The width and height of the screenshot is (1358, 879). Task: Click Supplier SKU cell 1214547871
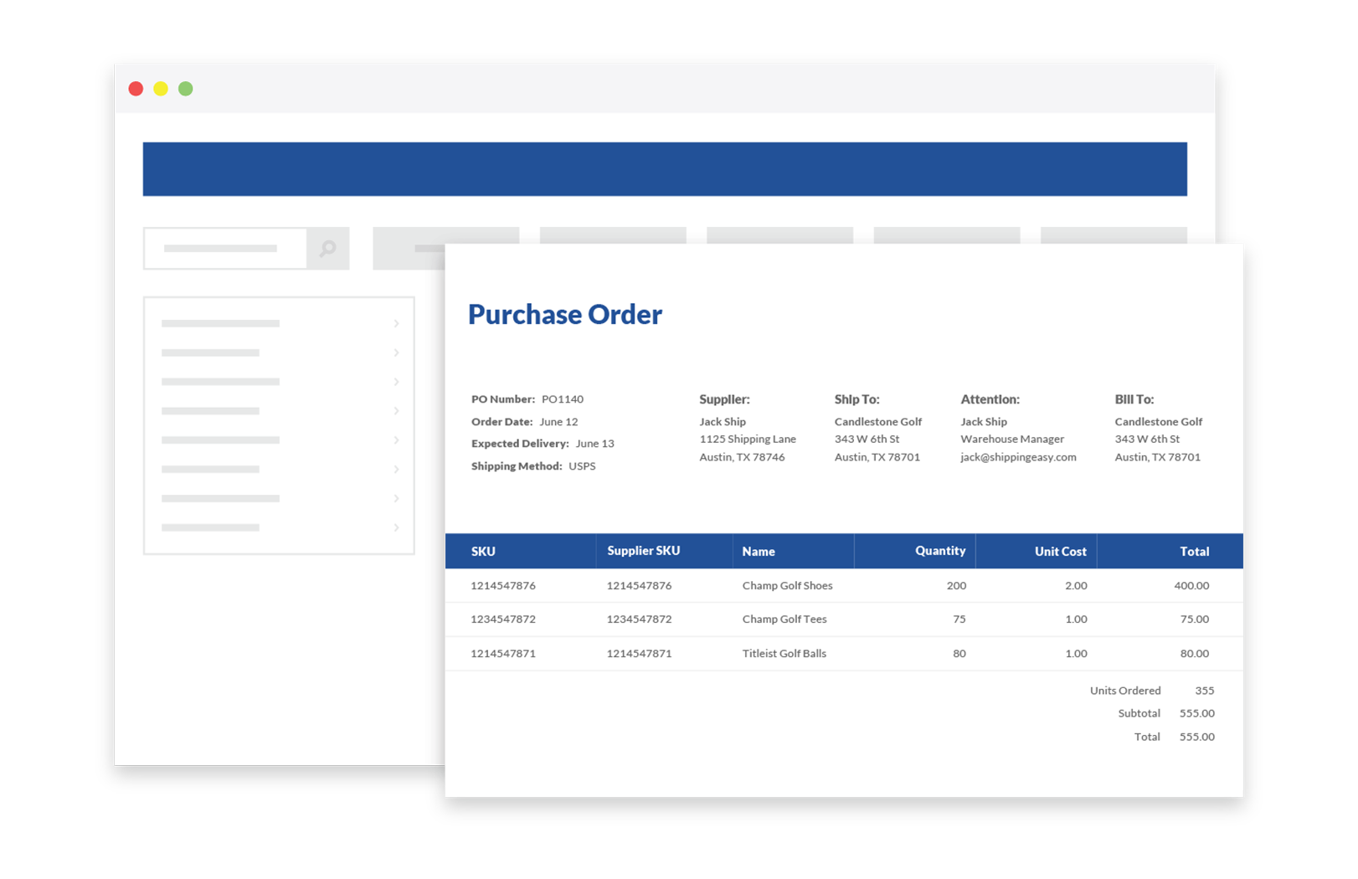639,654
